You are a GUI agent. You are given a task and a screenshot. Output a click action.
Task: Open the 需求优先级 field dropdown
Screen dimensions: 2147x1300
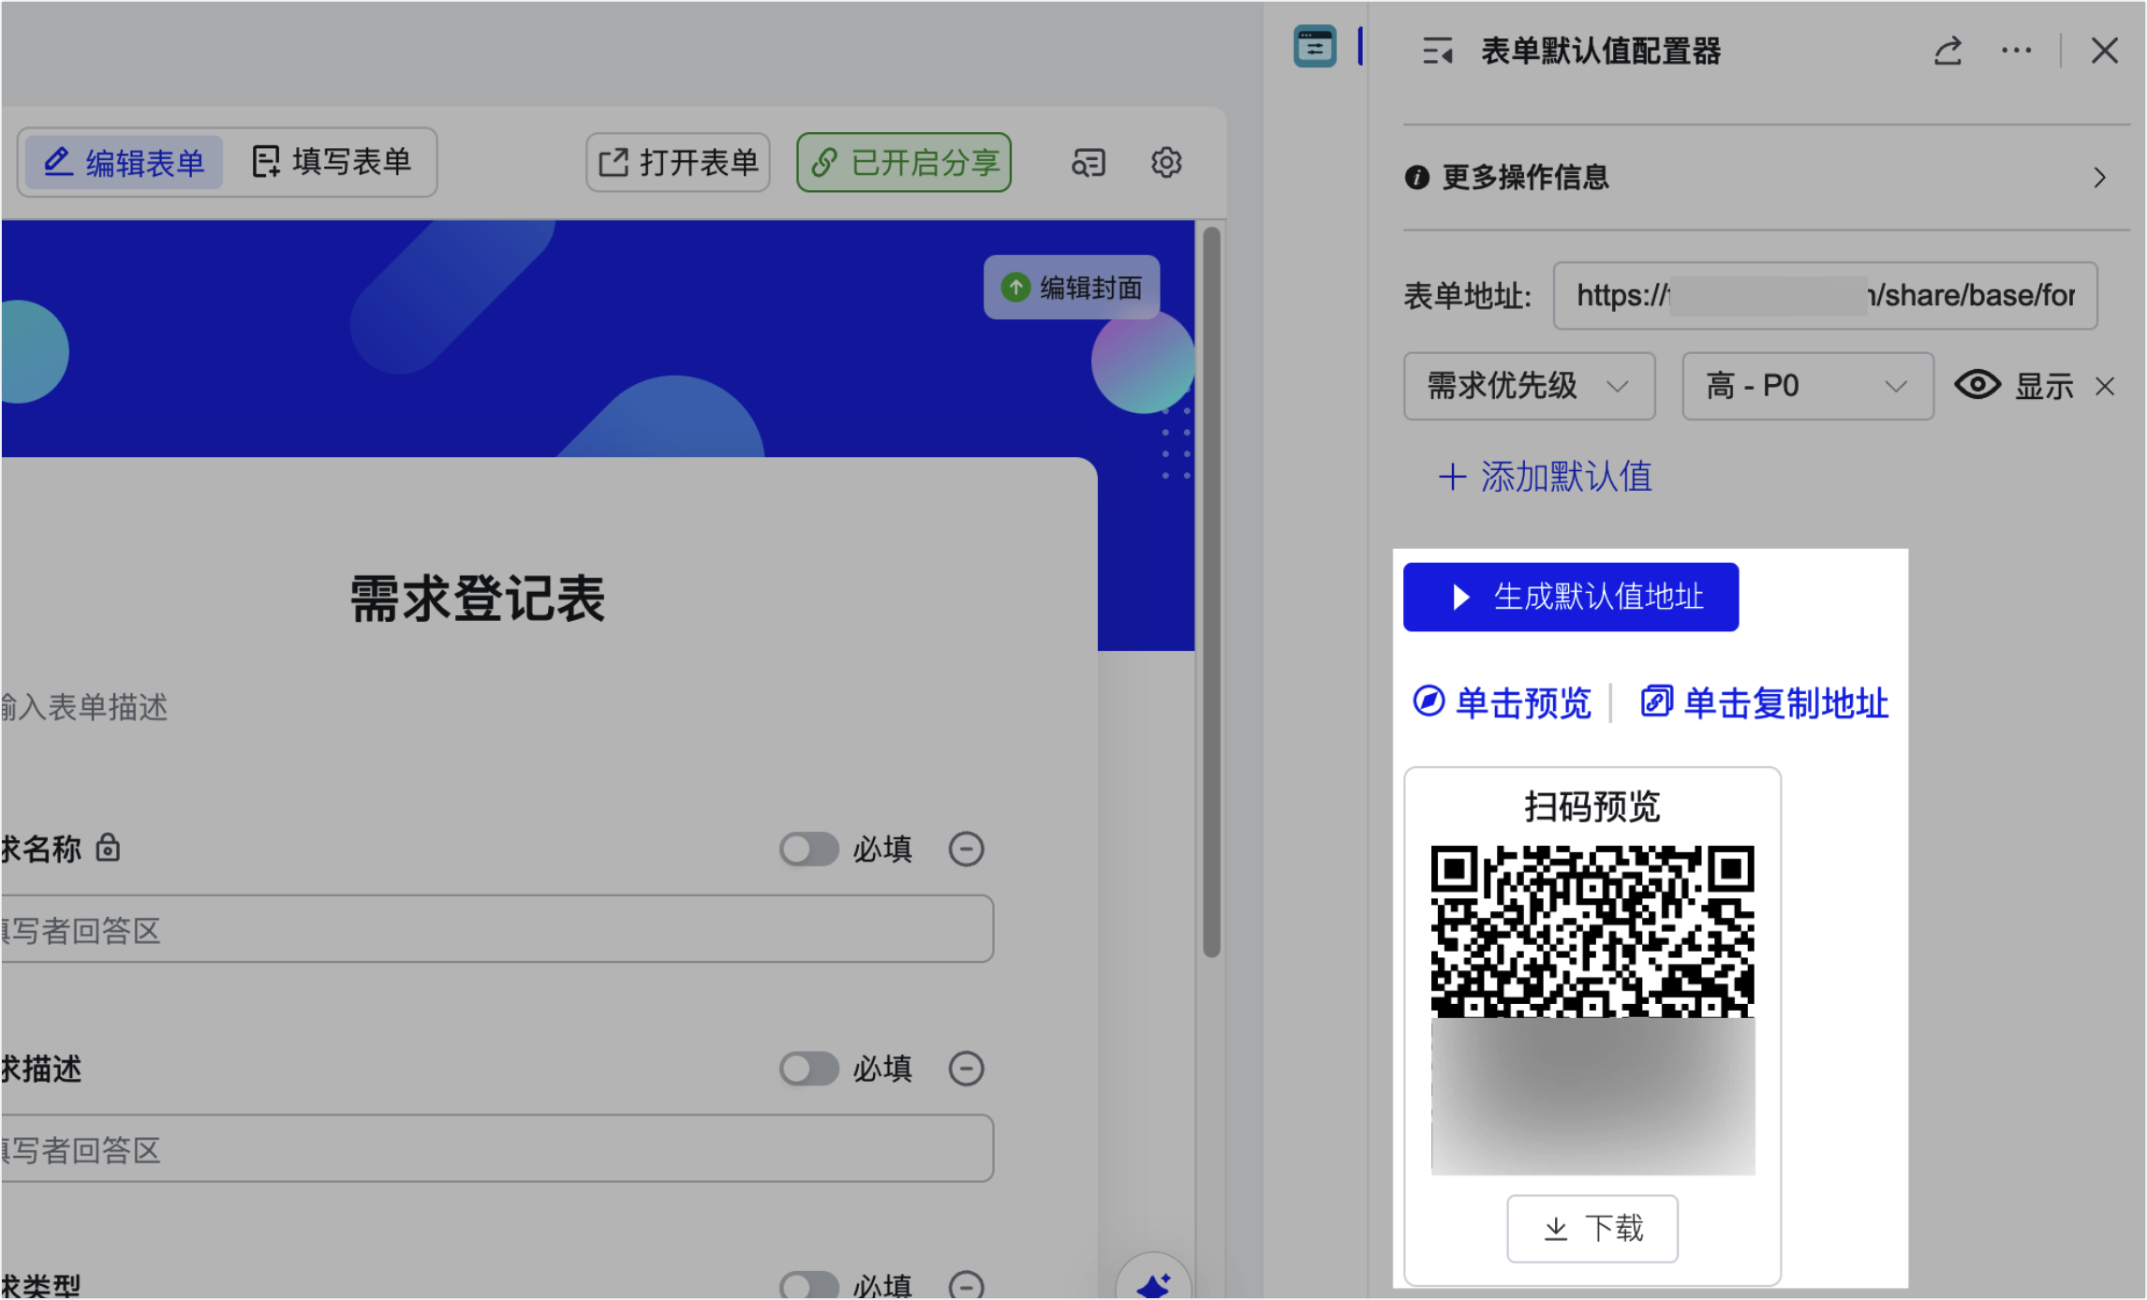pos(1528,387)
